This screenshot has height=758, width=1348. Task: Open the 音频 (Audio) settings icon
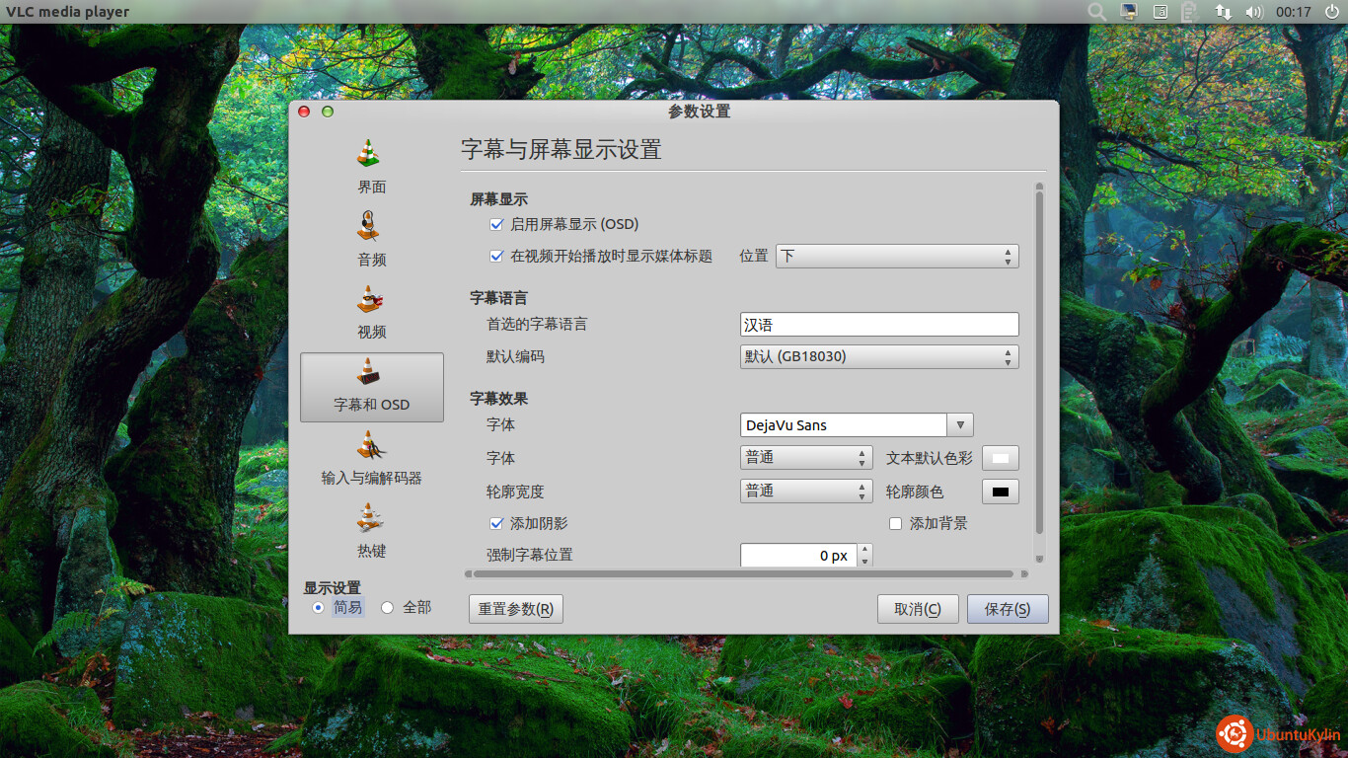click(x=370, y=227)
